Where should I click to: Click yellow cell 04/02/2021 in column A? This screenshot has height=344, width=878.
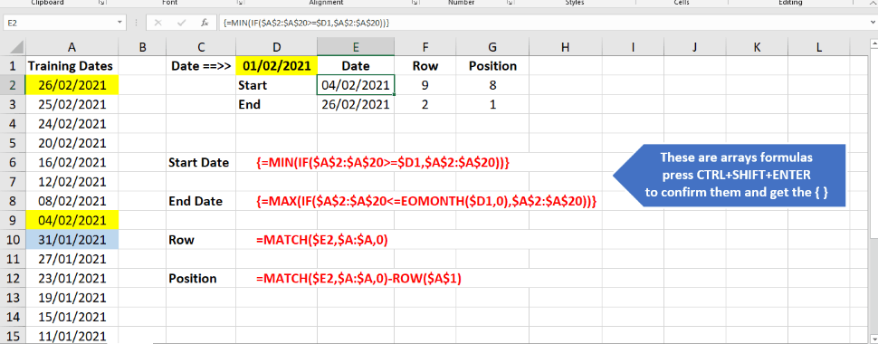[x=72, y=221]
